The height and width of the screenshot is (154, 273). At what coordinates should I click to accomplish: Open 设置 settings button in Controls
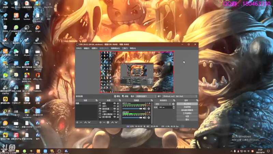pos(187,116)
